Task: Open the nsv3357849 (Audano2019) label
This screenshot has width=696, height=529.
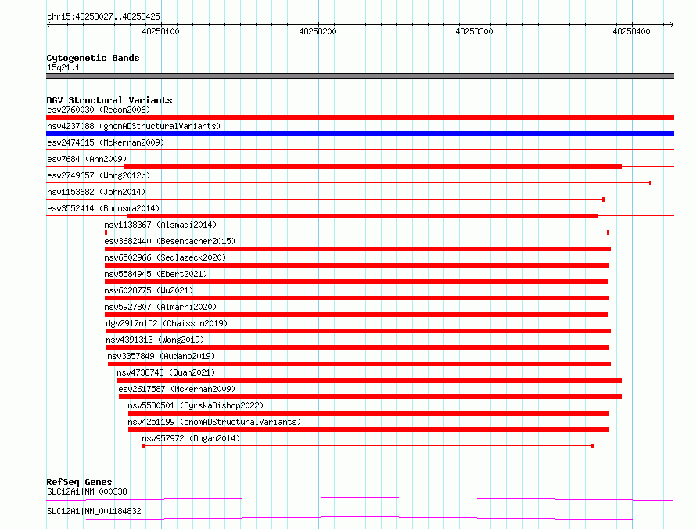Action: [x=161, y=356]
